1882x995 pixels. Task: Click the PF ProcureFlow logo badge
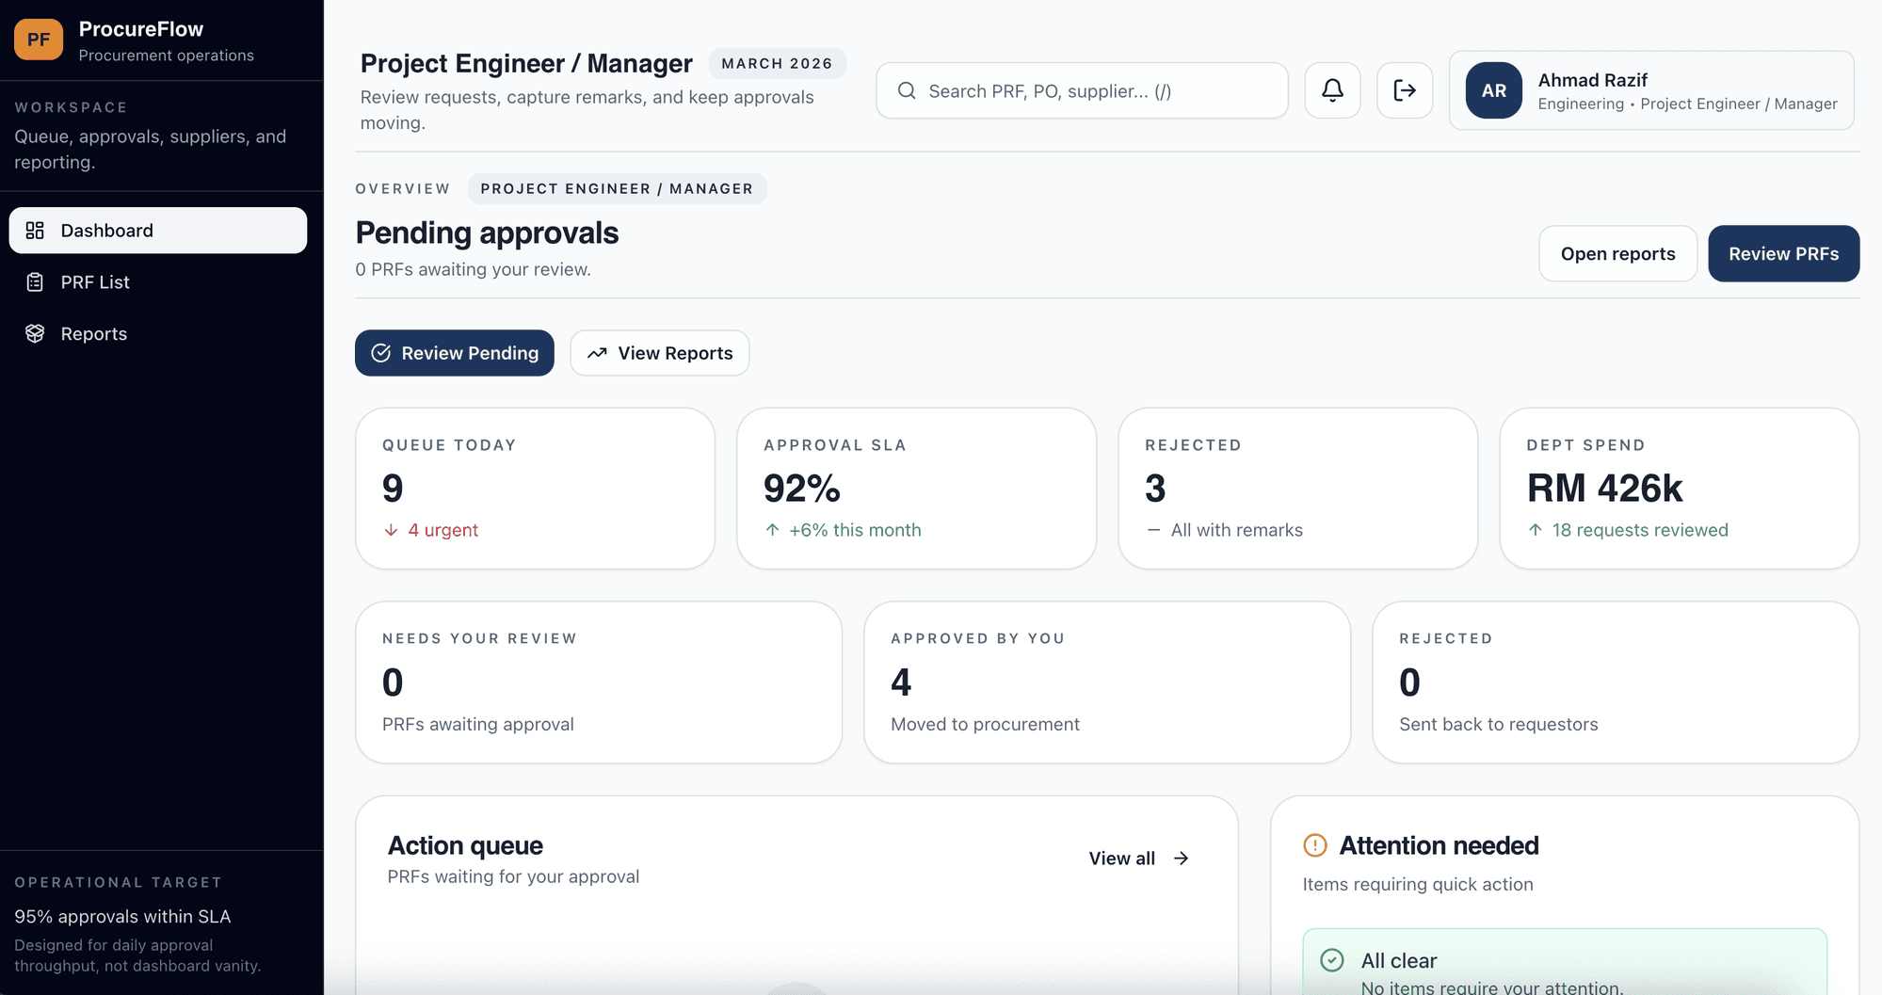39,40
